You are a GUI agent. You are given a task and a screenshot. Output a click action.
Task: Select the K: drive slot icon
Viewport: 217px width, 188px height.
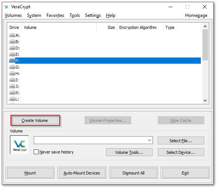tap(12, 93)
